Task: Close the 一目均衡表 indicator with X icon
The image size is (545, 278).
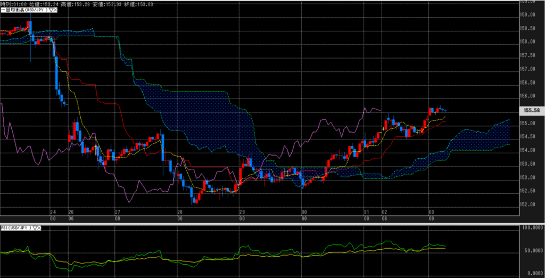Action: [x=55, y=10]
